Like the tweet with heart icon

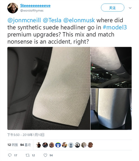click(x=45, y=155)
